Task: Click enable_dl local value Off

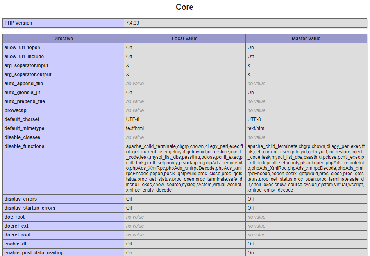Action: [129, 244]
